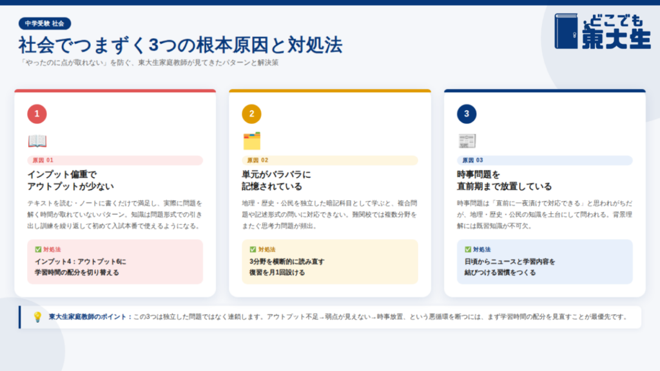This screenshot has height=371, width=660.
Task: Click the green check mark in card 1 対処法
Action: (38, 249)
